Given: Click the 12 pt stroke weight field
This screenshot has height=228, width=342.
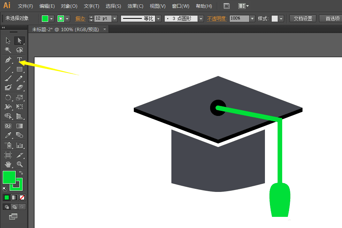Looking at the screenshot, I should 102,18.
